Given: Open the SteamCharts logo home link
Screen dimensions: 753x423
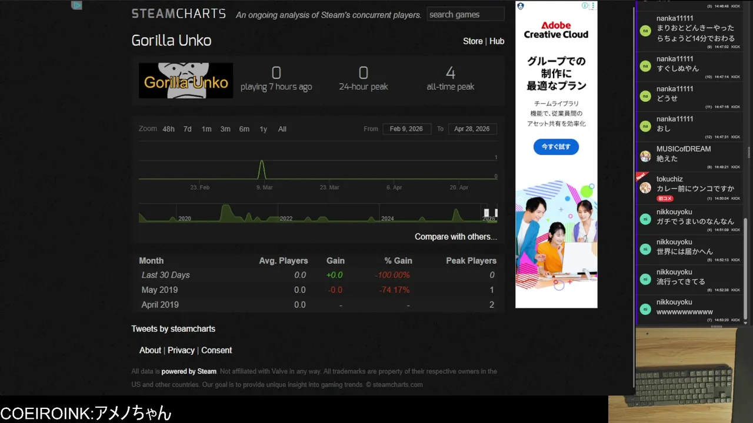Looking at the screenshot, I should pos(179,14).
